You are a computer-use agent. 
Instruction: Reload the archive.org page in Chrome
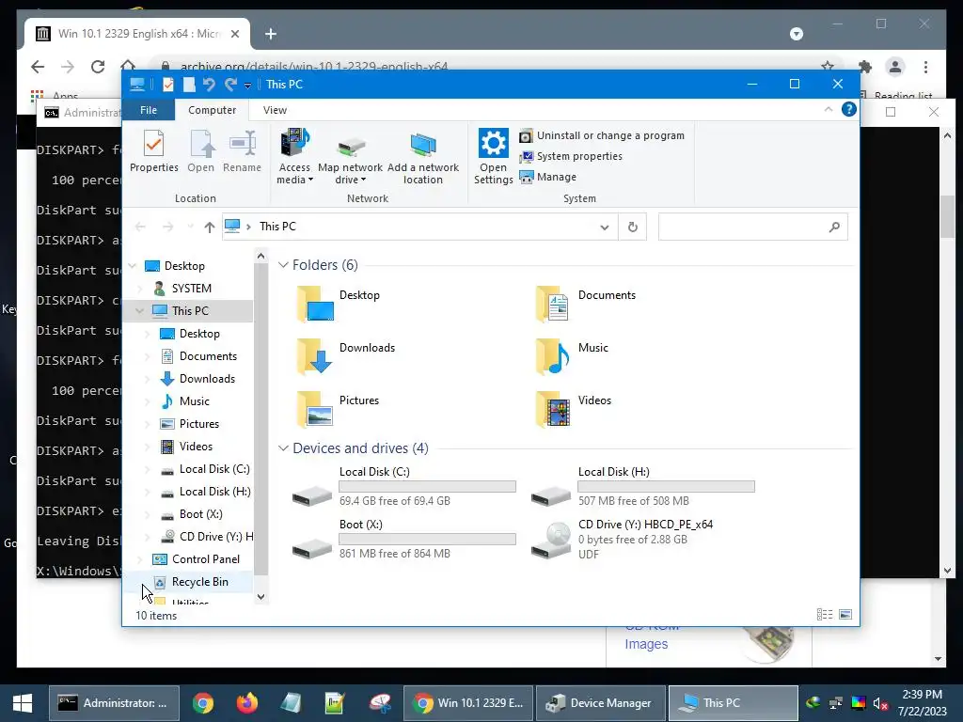pyautogui.click(x=98, y=67)
